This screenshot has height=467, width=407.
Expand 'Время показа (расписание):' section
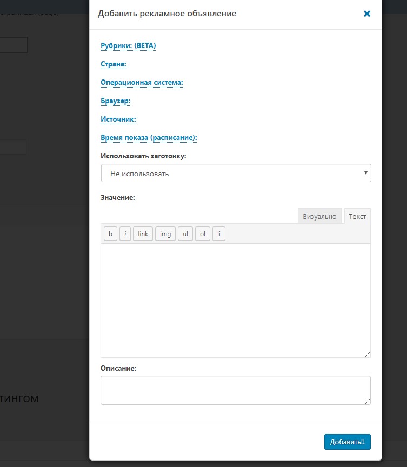149,138
